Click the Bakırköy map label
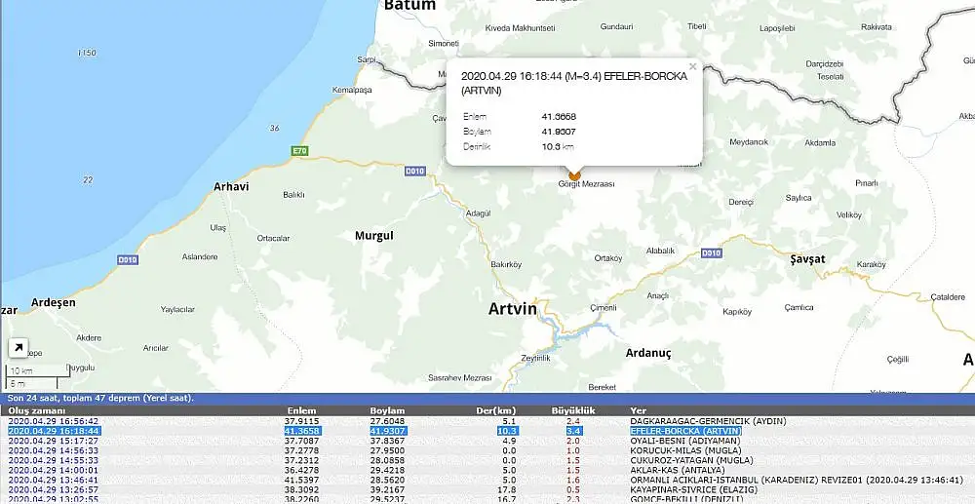The width and height of the screenshot is (975, 504). [506, 265]
